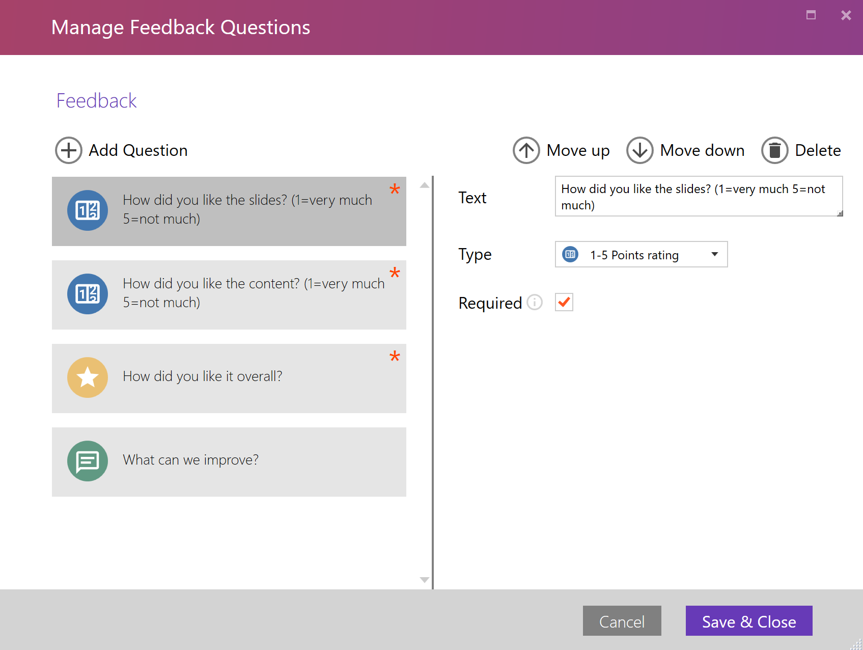Click the Cancel button
Image resolution: width=863 pixels, height=650 pixels.
pos(622,621)
